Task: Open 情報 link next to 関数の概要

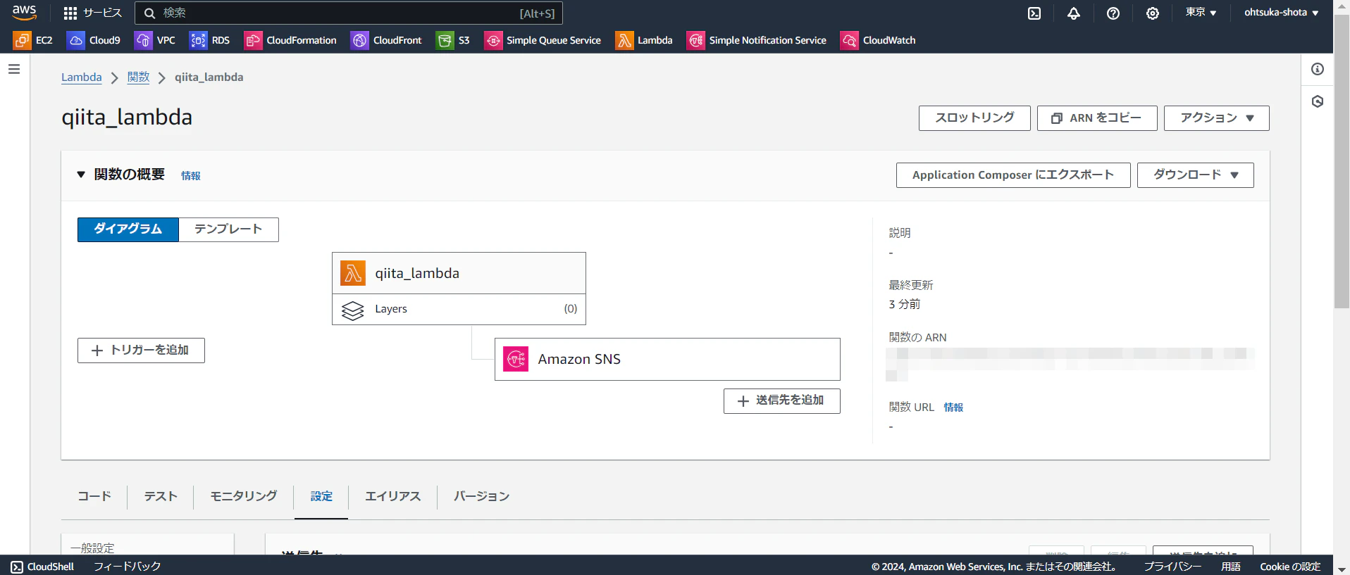Action: click(x=191, y=176)
